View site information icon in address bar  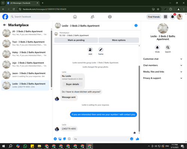tap(20, 9)
